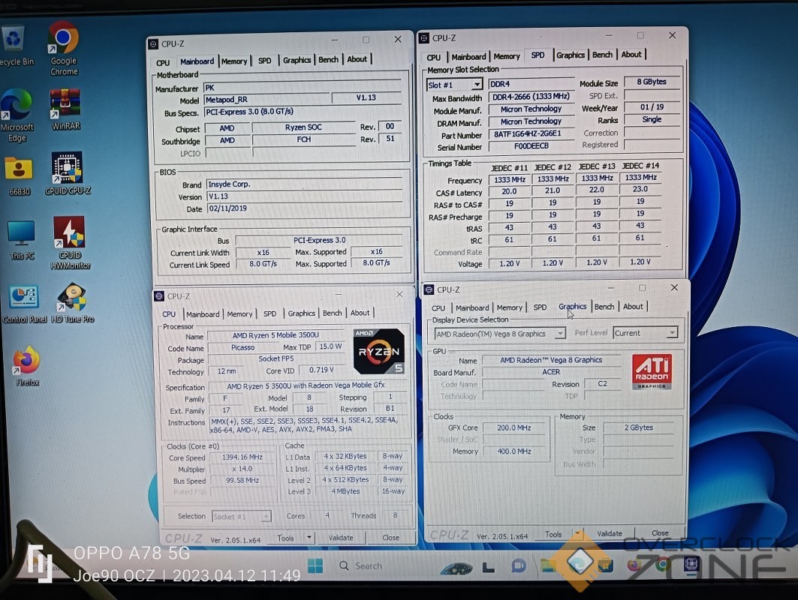The image size is (798, 600).
Task: Select the WinRAR desktop icon
Action: click(x=65, y=109)
